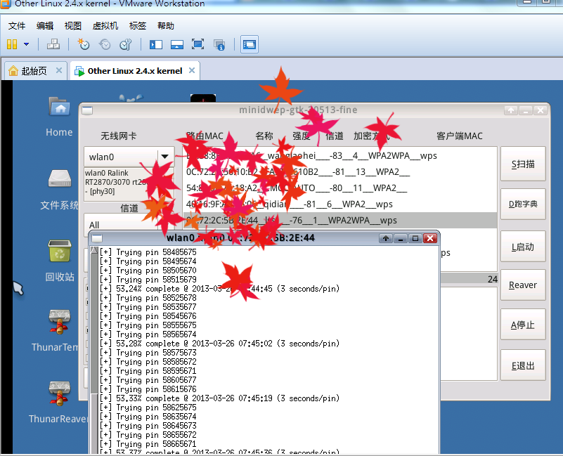Click the revert to snapshot icon
Screen dimensions: 563x456
105,44
